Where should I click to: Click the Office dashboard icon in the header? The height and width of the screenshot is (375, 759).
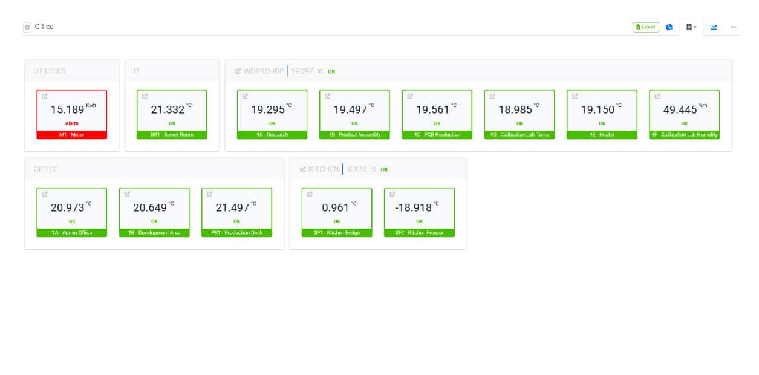pyautogui.click(x=27, y=27)
